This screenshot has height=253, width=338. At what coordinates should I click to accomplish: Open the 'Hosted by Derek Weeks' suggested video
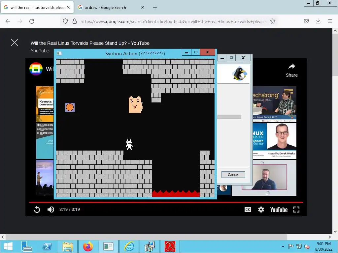click(274, 141)
